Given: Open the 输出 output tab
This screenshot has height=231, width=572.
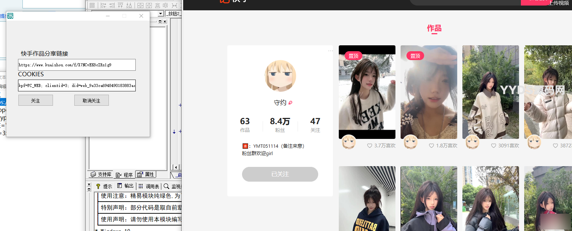Looking at the screenshot, I should click(x=125, y=186).
